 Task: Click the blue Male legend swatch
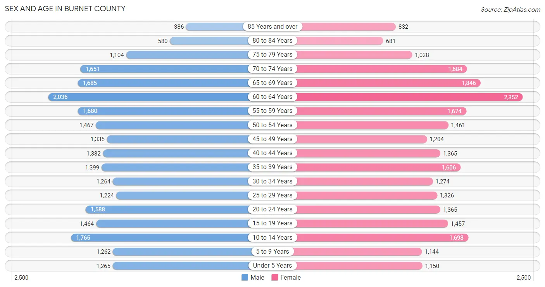click(x=245, y=277)
